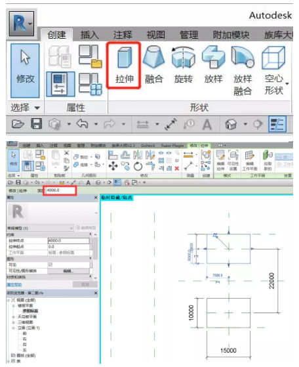This screenshot has height=367, width=299.
Task: Click the Rotate tool circular arrow icon in lower ribbon
Action: 138,166
